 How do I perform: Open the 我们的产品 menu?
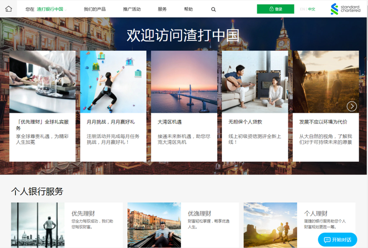(x=95, y=9)
